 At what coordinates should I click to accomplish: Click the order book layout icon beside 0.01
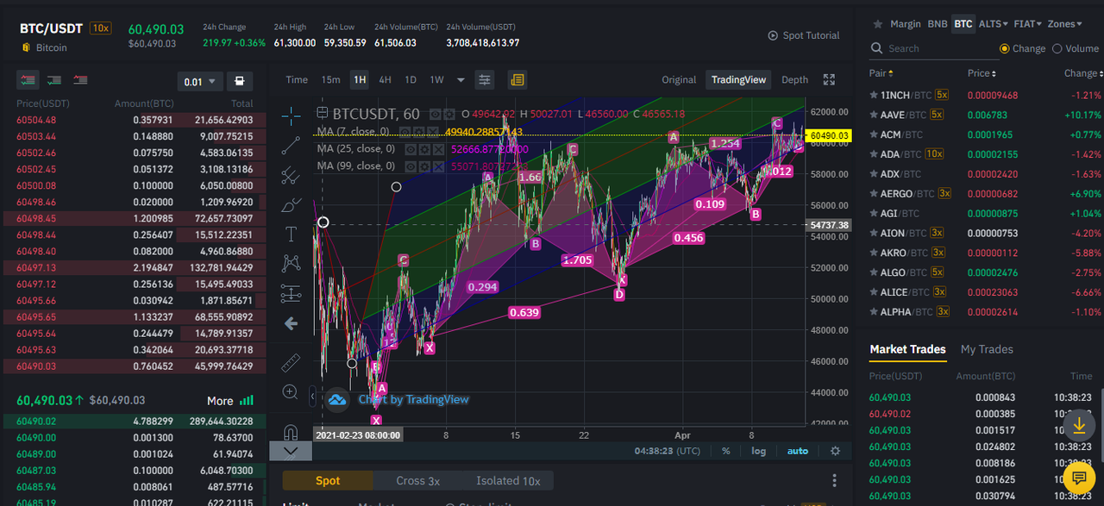(239, 81)
